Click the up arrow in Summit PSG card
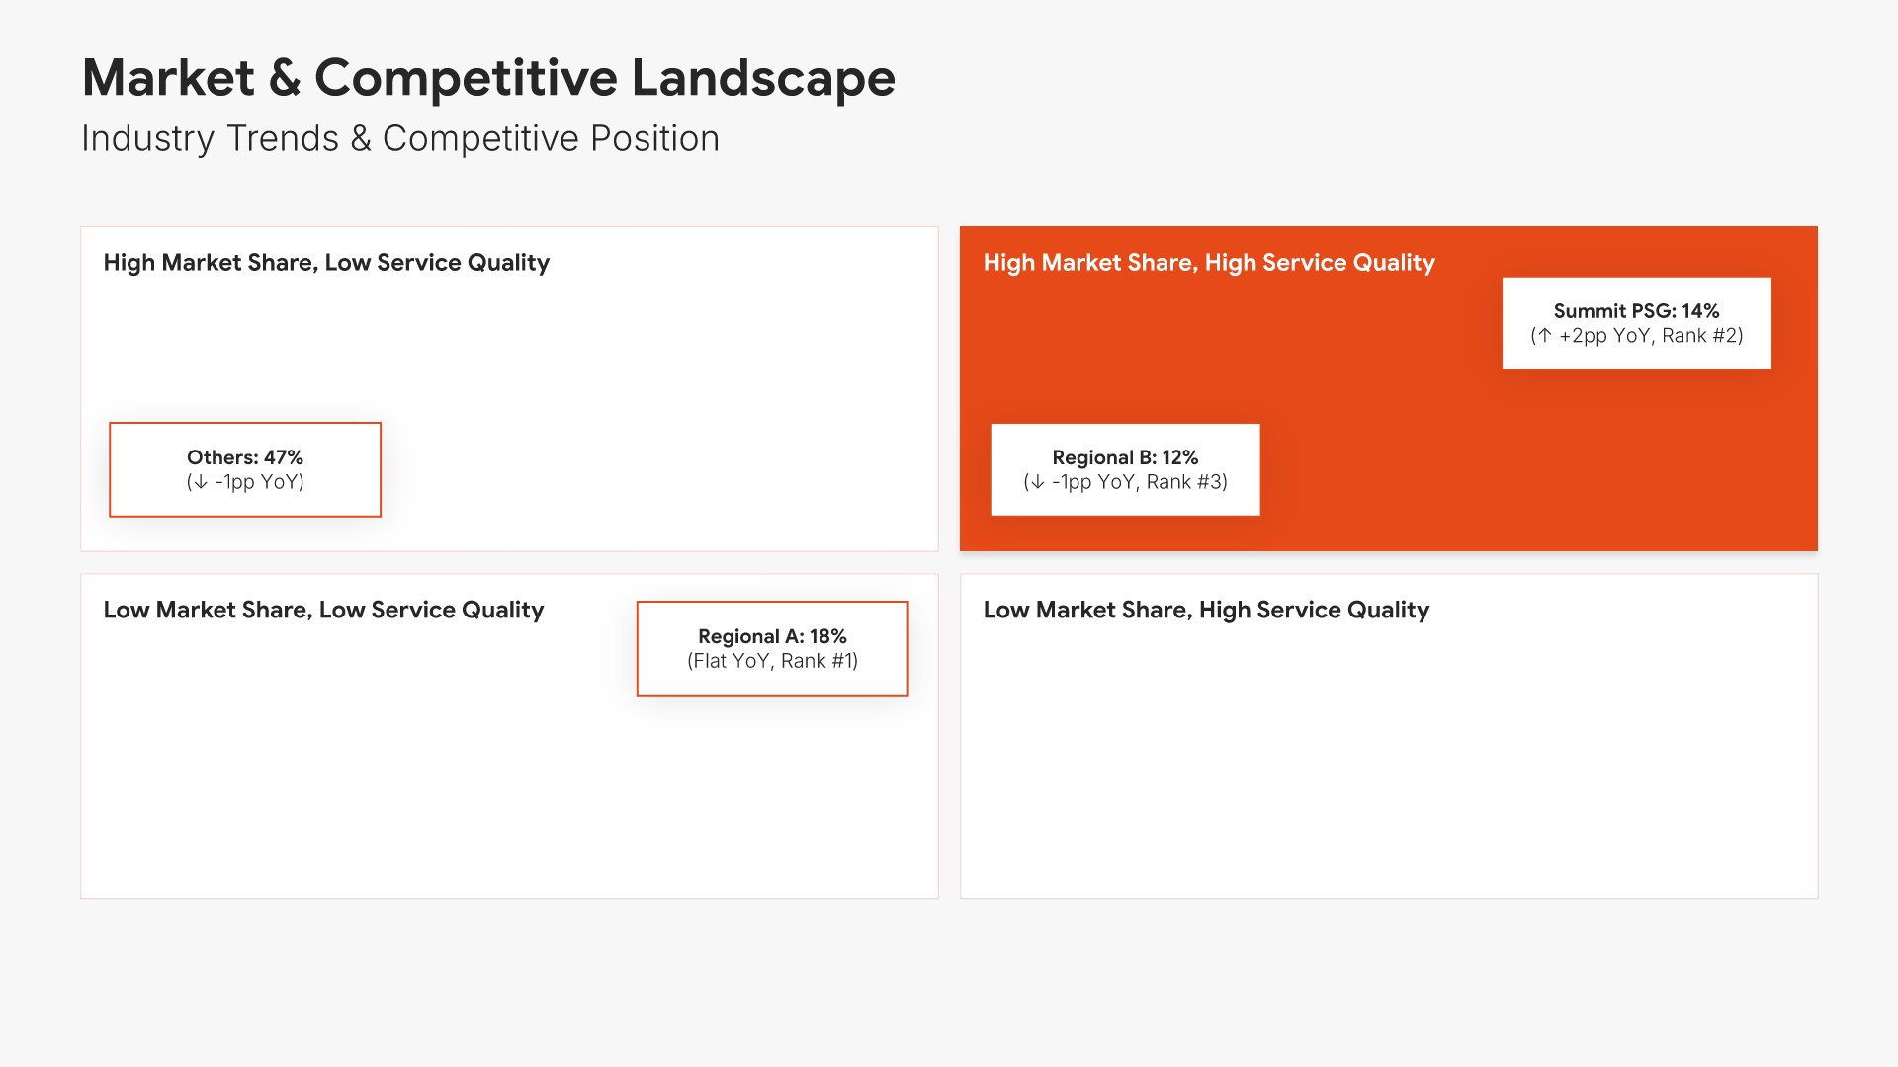Image resolution: width=1898 pixels, height=1067 pixels. tap(1544, 336)
